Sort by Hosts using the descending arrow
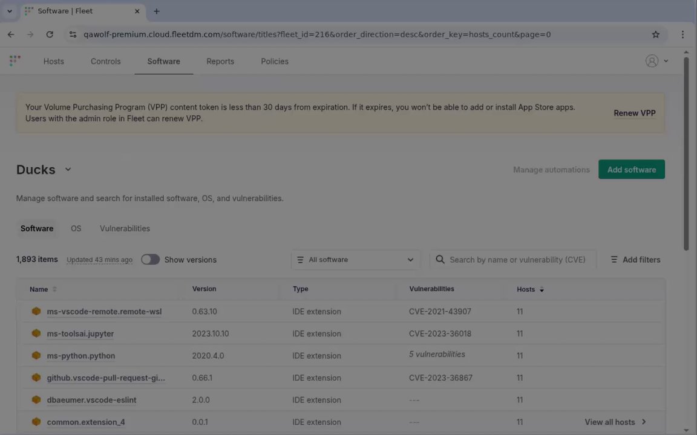The width and height of the screenshot is (697, 435). (x=542, y=289)
